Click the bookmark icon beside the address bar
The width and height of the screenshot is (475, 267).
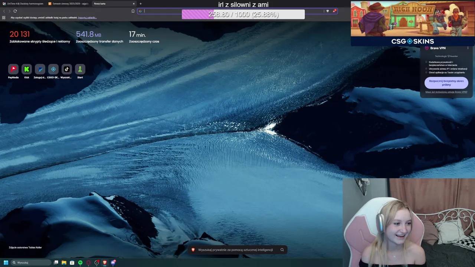point(133,11)
